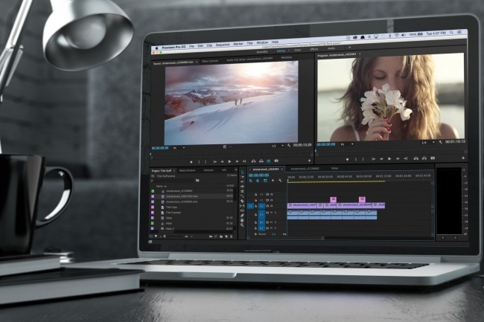
Task: Open the Window menu
Action: (x=262, y=42)
